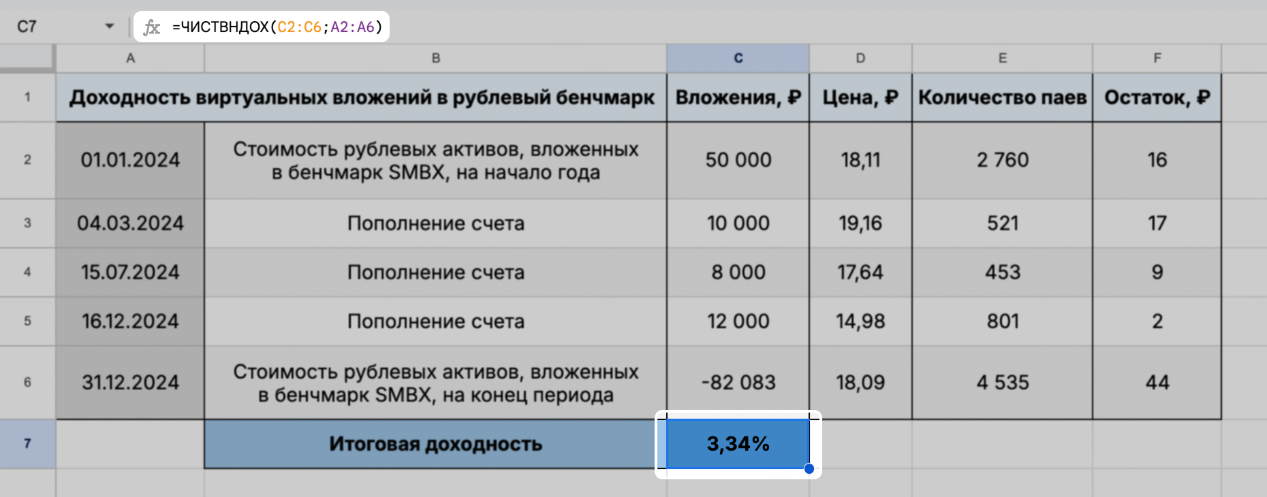
Task: Select column header F labeled Остаток
Action: pos(1157,58)
